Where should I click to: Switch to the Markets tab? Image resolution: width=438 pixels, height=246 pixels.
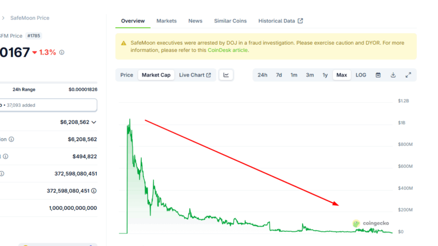click(166, 21)
